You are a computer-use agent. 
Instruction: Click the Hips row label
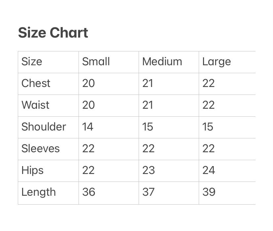32,170
